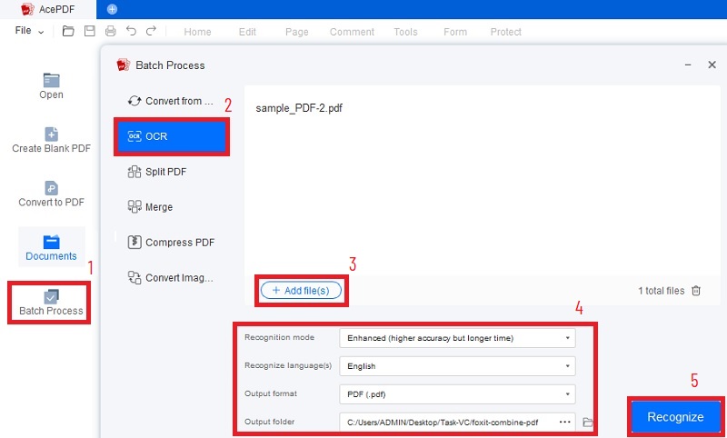Screen dimensions: 727x438
Task: Open the File menu
Action: click(x=29, y=31)
